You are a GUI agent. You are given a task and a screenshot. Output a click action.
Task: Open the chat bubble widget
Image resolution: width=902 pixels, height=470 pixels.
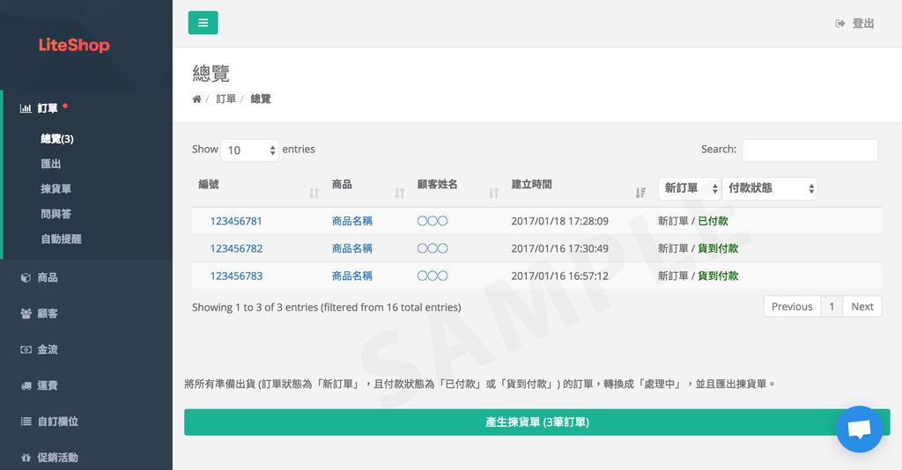pos(860,430)
